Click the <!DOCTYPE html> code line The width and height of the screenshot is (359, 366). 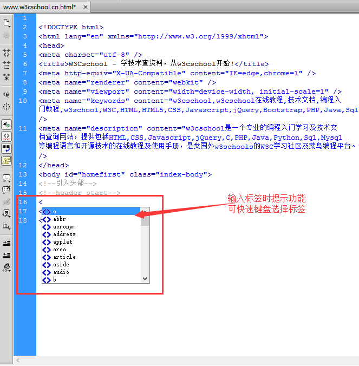(x=71, y=27)
